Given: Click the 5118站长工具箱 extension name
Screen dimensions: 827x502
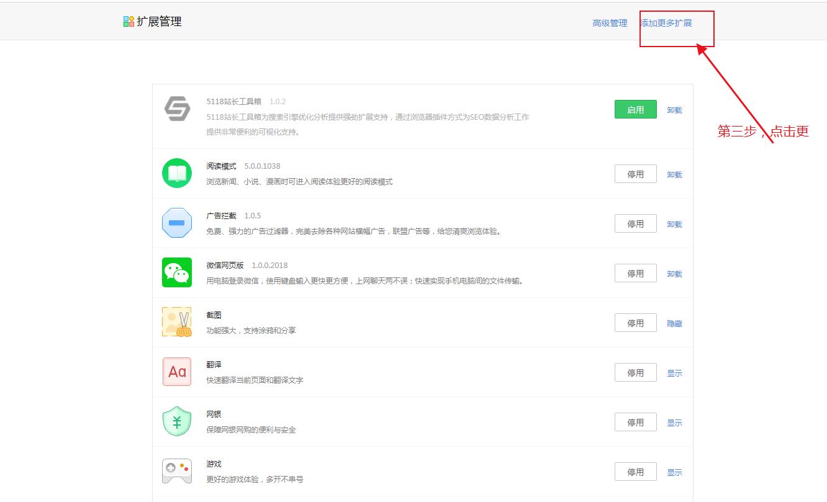Looking at the screenshot, I should (234, 101).
